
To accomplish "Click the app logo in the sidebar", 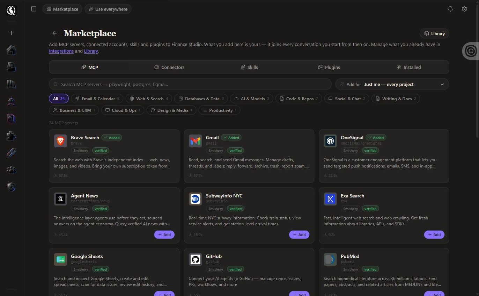I will coord(11,10).
